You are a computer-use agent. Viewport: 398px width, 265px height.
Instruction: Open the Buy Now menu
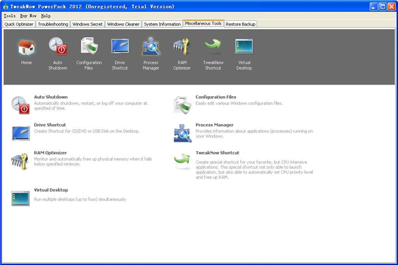tap(28, 16)
